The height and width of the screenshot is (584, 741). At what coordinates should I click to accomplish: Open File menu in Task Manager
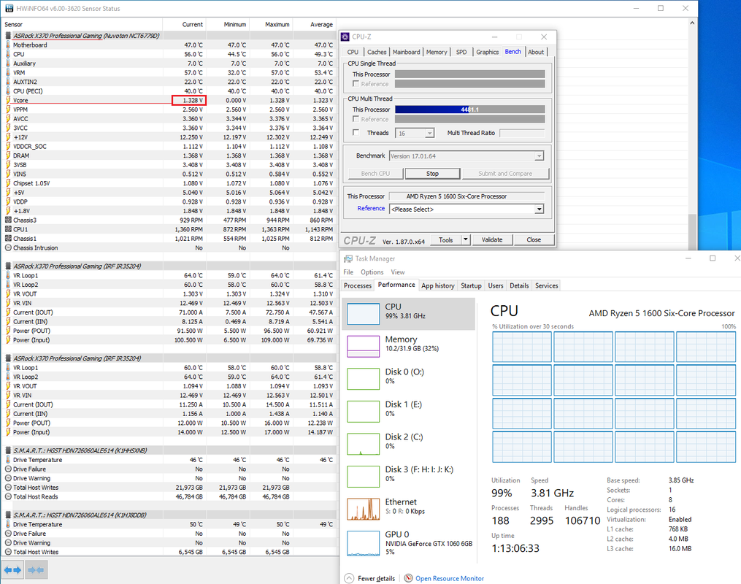348,272
